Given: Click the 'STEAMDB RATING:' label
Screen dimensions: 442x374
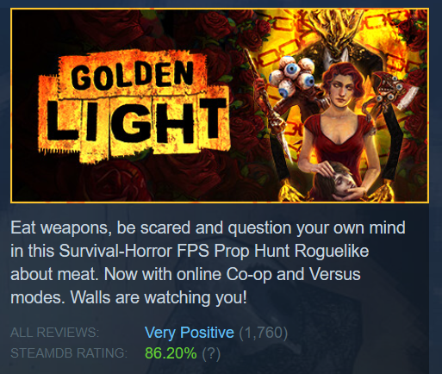Looking at the screenshot, I should tap(69, 353).
